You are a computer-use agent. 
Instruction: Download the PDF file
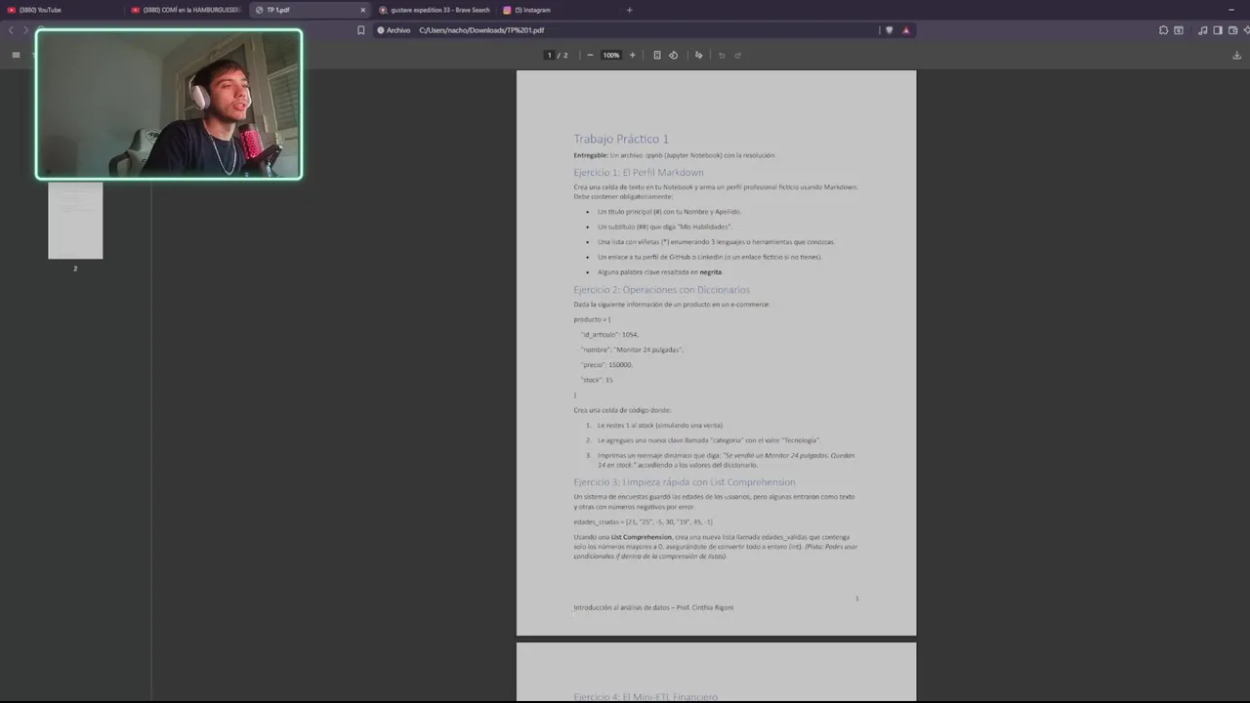pos(1237,55)
